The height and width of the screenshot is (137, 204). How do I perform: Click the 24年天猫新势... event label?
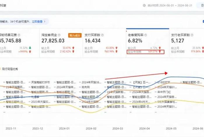(116, 92)
